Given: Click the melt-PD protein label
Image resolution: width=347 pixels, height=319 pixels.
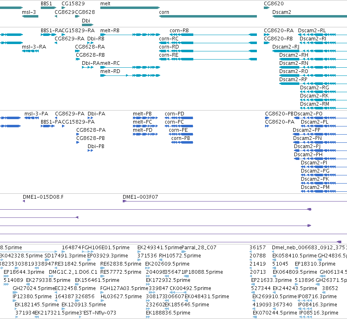Looking at the screenshot, I should click(x=143, y=130).
